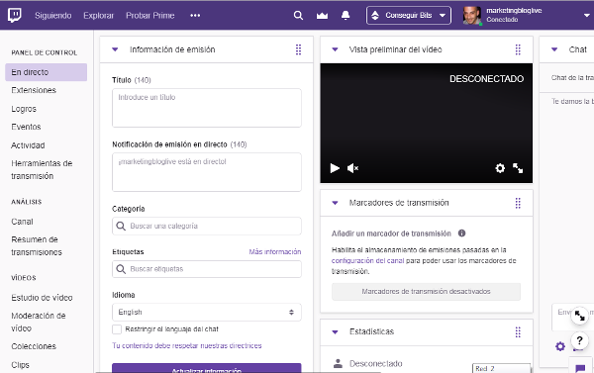Open video player settings gear
Screen dimensions: 594x373
click(x=500, y=168)
